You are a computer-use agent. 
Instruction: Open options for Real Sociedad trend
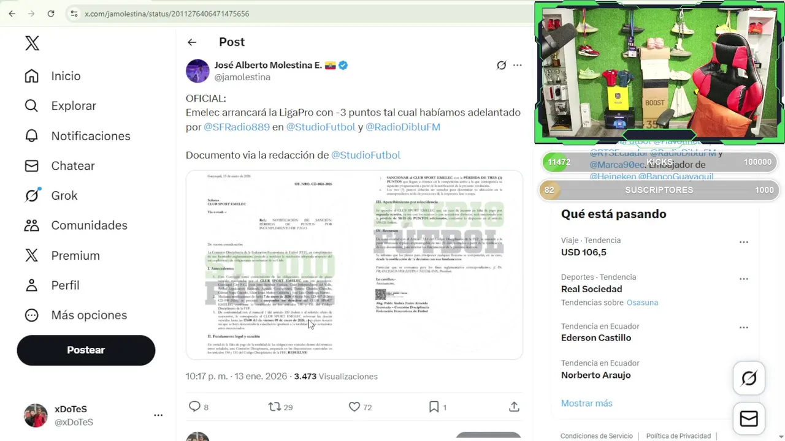(743, 279)
